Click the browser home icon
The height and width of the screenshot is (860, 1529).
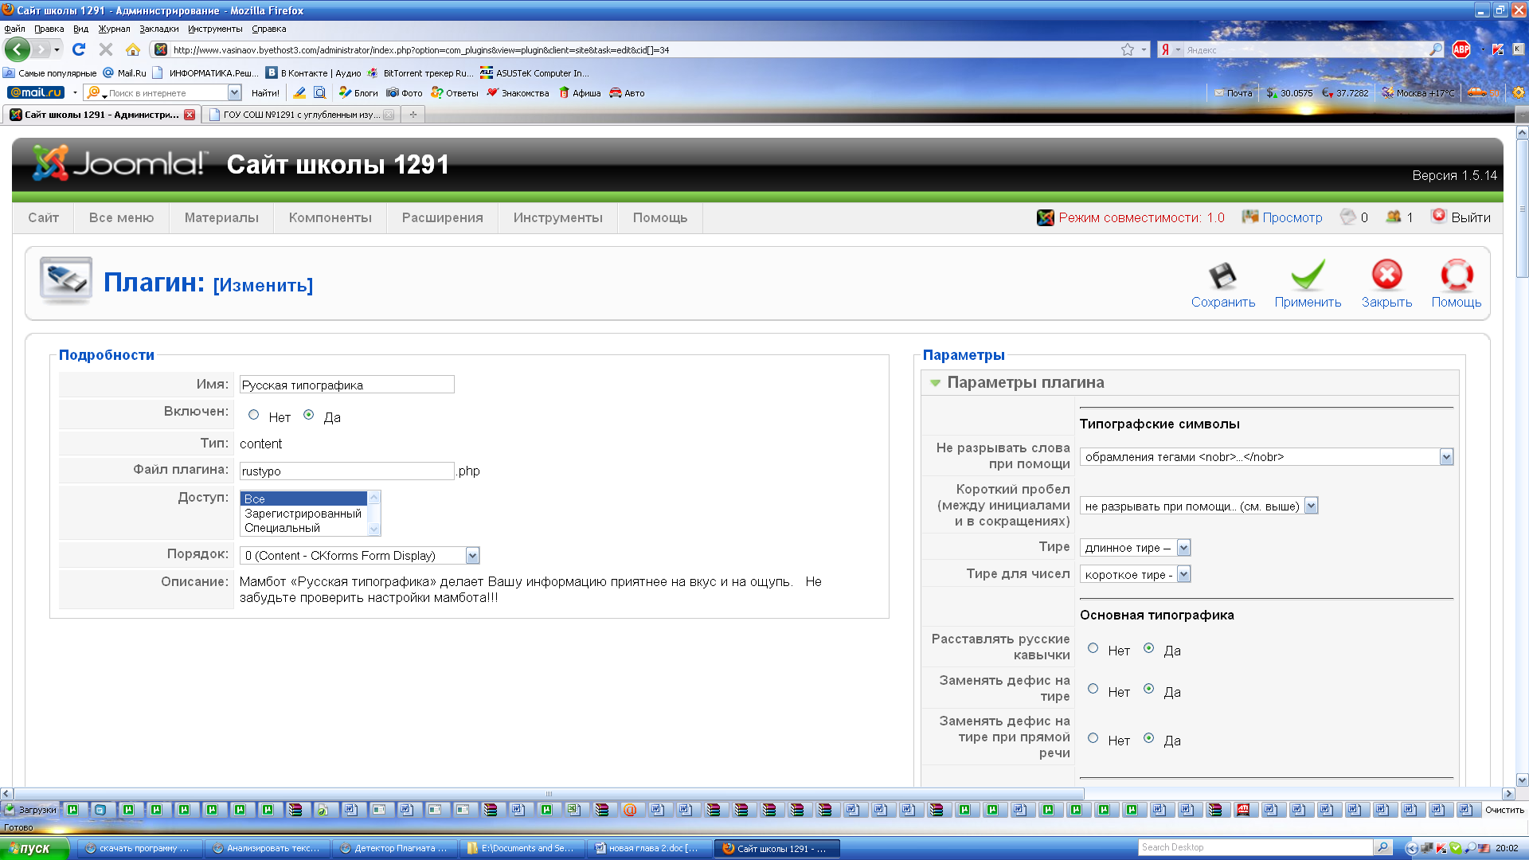[133, 49]
